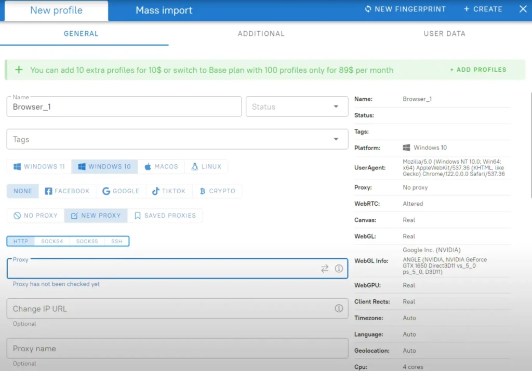Click 'Proxy has not been checked yet' text
The width and height of the screenshot is (532, 371).
[56, 284]
